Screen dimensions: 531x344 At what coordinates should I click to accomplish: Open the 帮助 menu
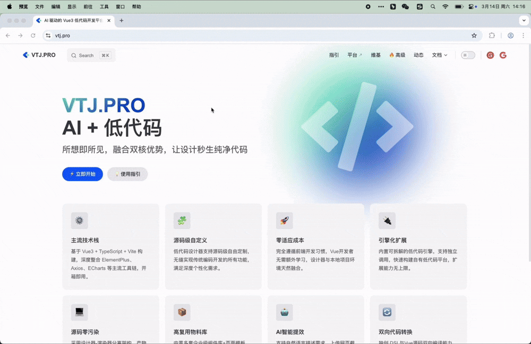tap(136, 6)
